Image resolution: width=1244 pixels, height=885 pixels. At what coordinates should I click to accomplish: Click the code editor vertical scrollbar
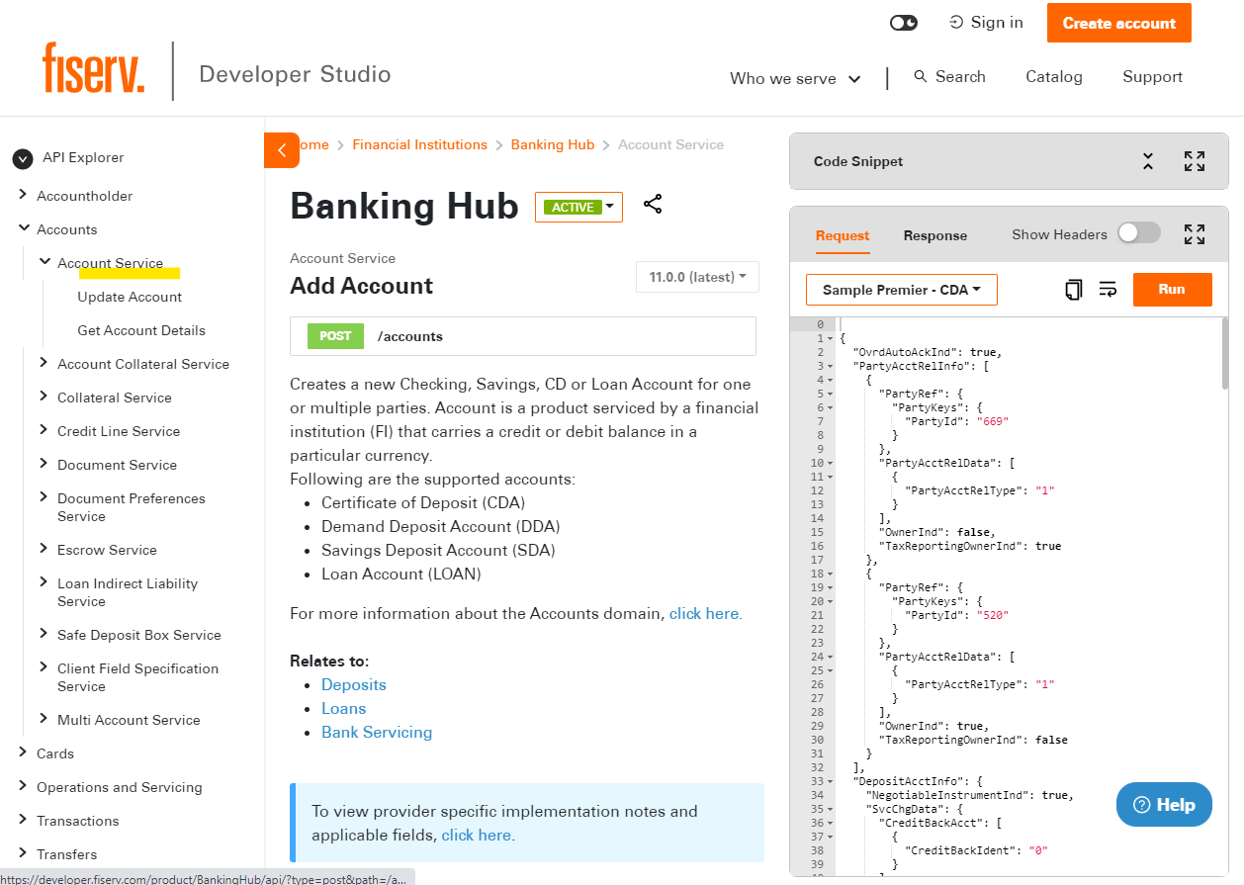[1225, 353]
